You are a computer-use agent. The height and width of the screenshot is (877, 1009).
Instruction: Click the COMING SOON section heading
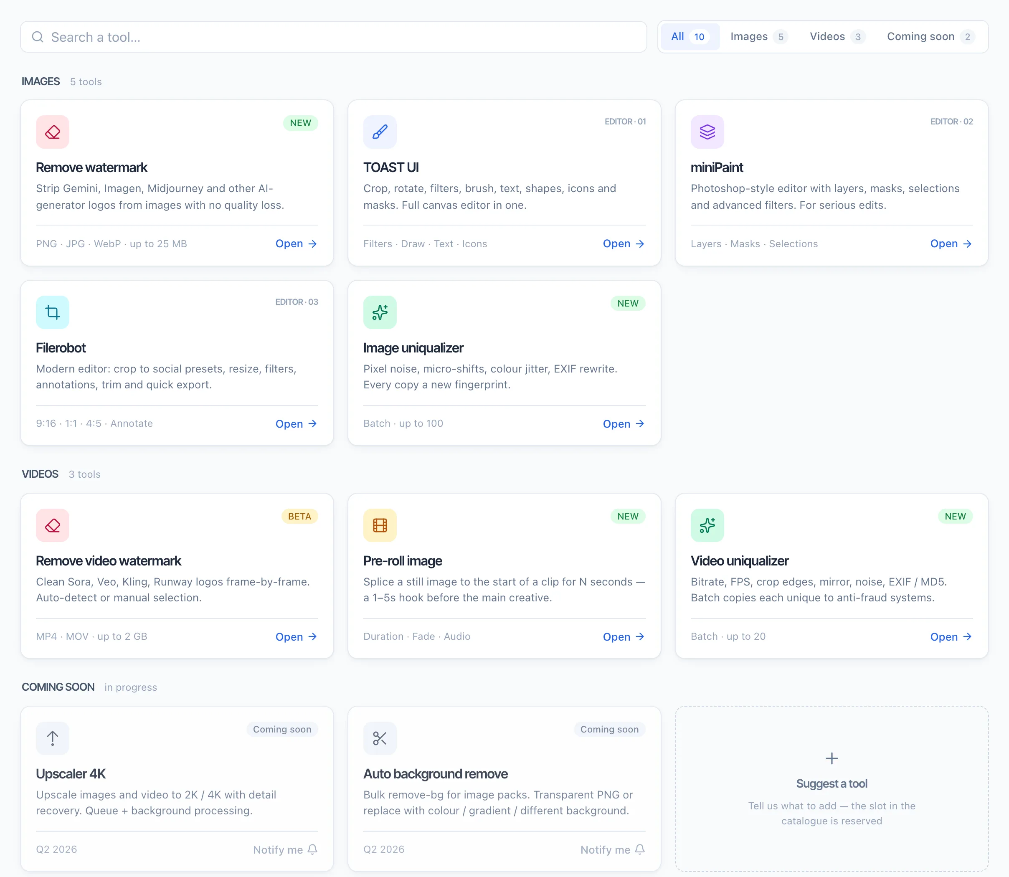pyautogui.click(x=58, y=687)
